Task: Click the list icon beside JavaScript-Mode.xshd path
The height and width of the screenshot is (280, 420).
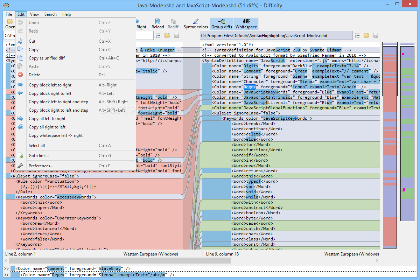Action: (357, 35)
